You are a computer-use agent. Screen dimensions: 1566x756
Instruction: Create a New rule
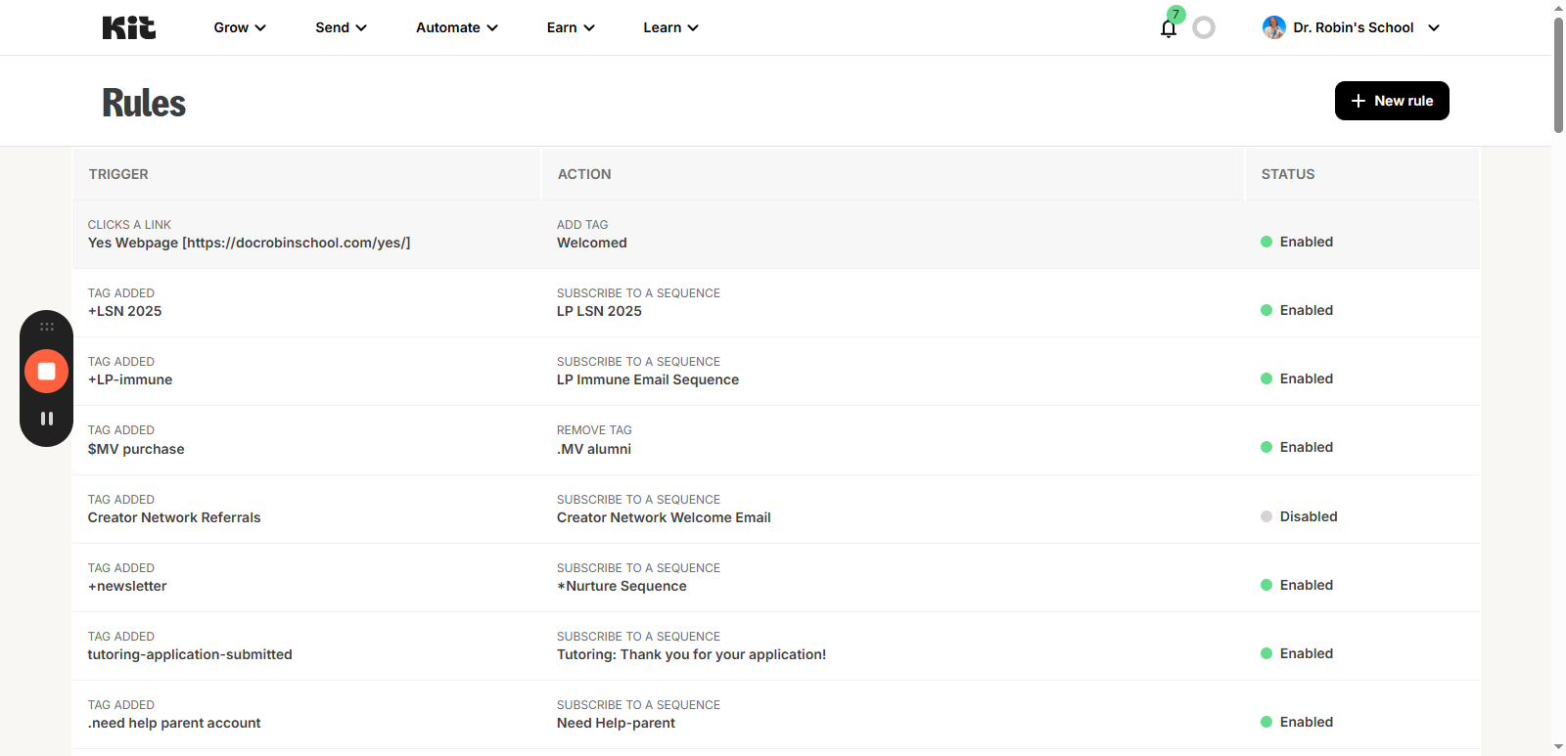1391,101
